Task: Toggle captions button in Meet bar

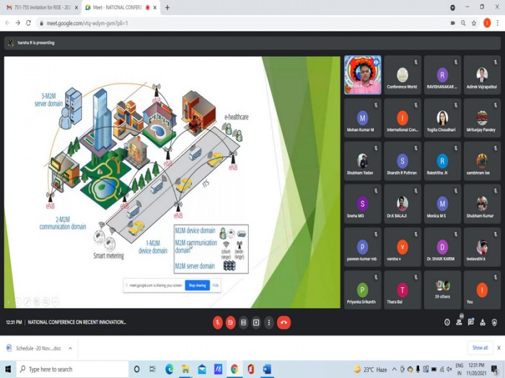Action: [x=244, y=323]
